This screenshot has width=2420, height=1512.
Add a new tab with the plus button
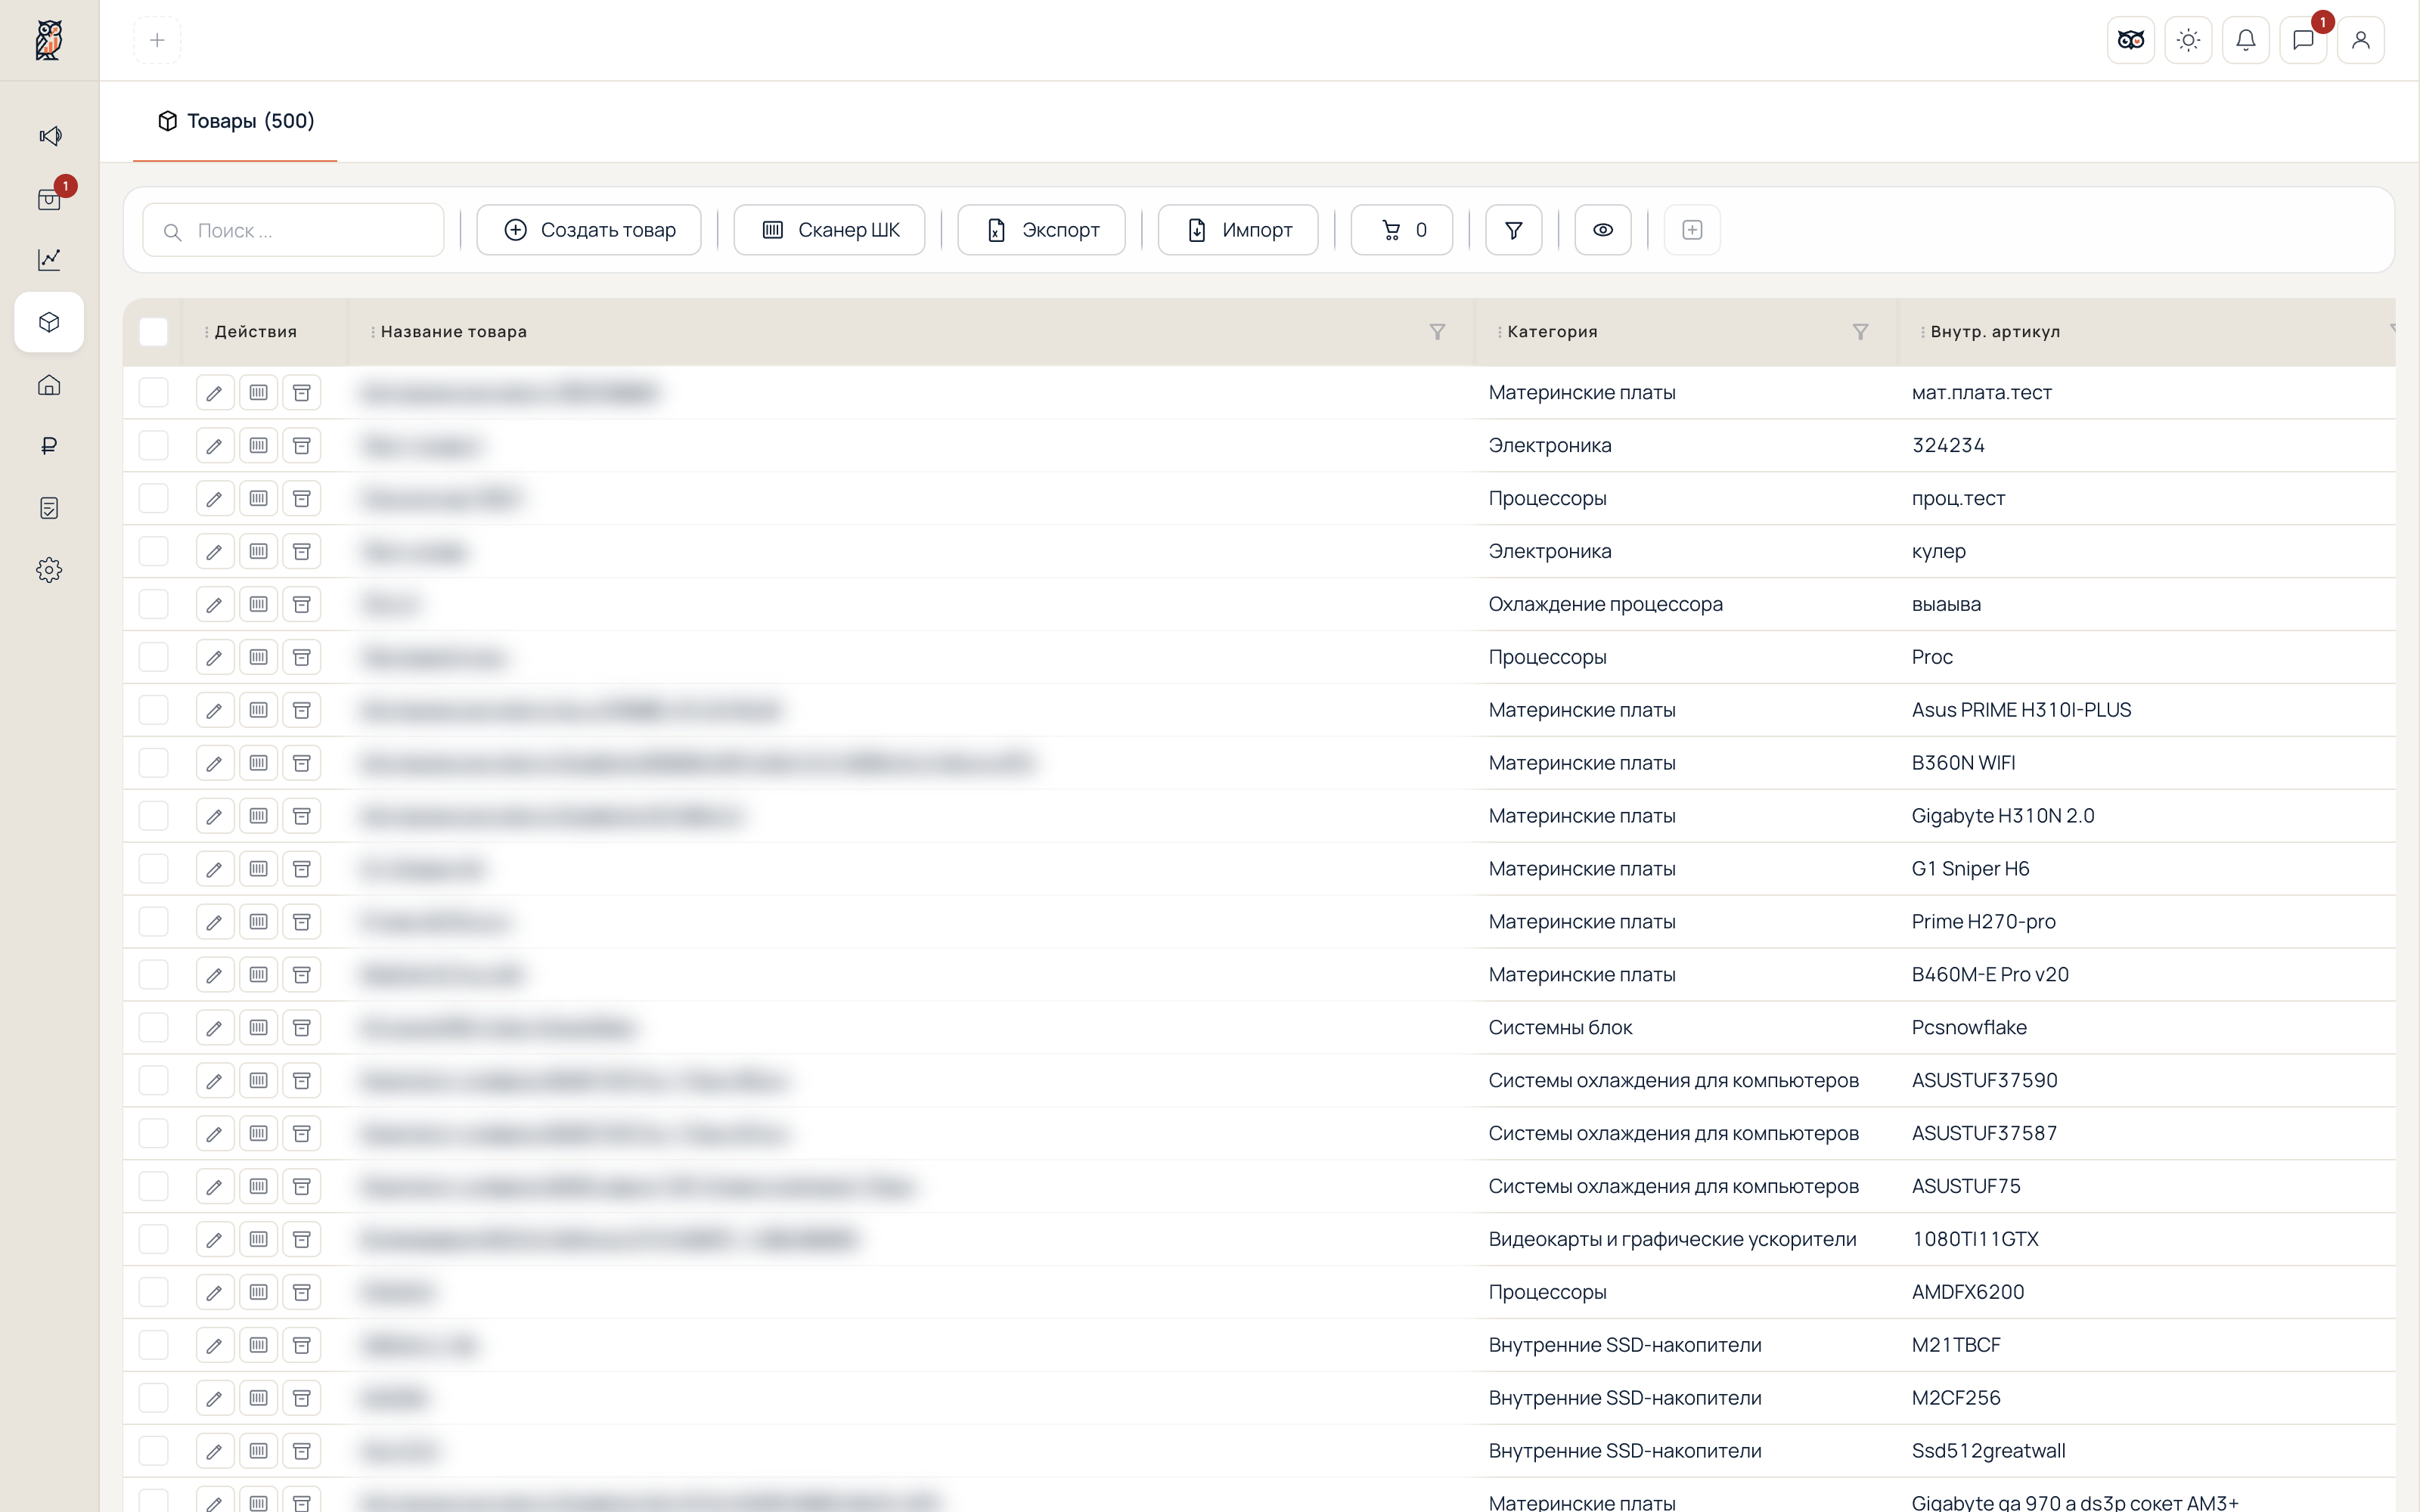coord(157,40)
